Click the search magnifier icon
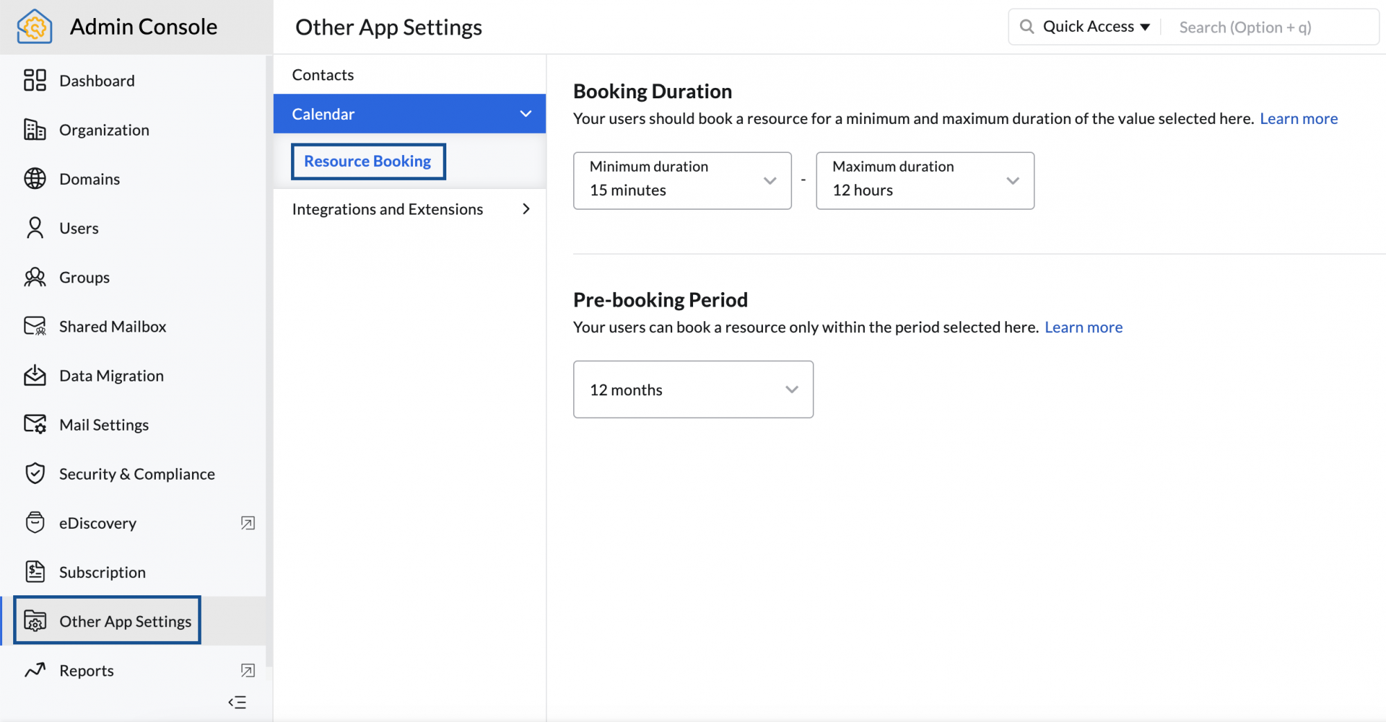The width and height of the screenshot is (1386, 722). [x=1026, y=27]
